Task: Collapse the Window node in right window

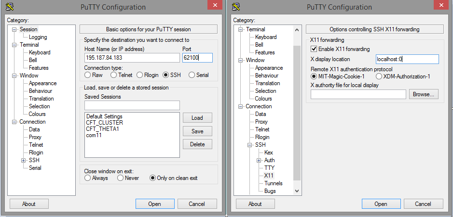Action: click(240, 60)
